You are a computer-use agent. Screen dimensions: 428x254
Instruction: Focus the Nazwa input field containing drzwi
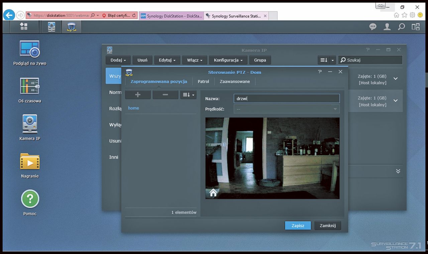click(x=287, y=98)
